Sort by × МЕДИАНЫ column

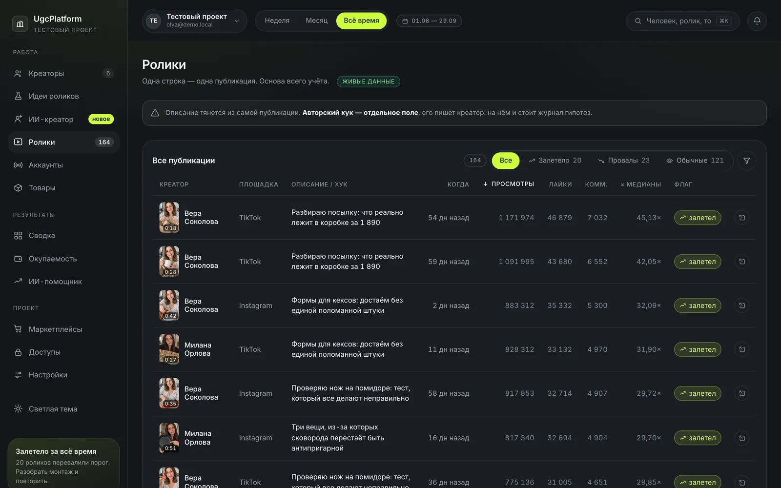(640, 184)
